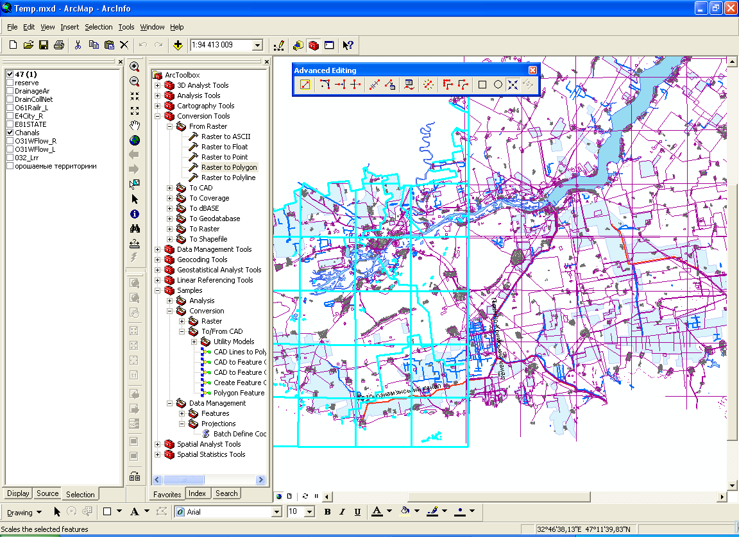Click the Full Extent globe icon
The image size is (739, 537).
click(x=134, y=140)
